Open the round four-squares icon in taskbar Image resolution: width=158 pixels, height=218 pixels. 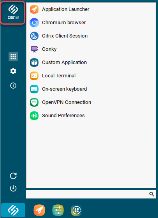click(77, 210)
